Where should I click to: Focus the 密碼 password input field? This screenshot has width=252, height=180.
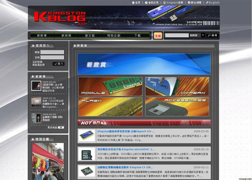[x=52, y=57]
